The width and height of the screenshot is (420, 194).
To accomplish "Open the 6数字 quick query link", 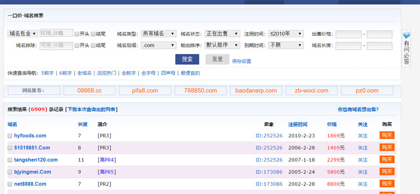I will click(x=66, y=73).
